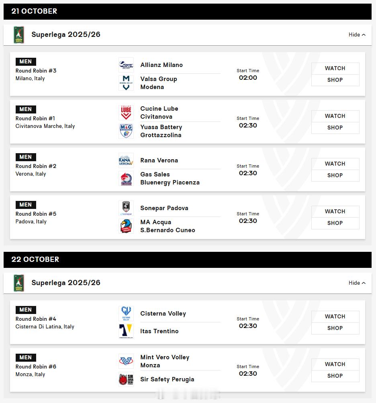The width and height of the screenshot is (376, 403).
Task: Collapse the 22 October Superlega section with Hide
Action: [x=357, y=283]
